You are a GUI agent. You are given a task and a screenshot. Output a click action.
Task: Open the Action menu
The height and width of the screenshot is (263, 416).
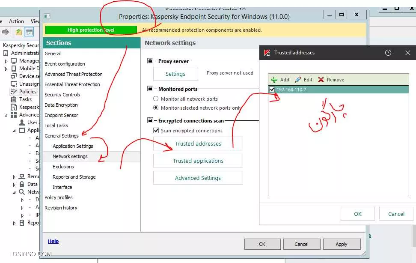coord(16,21)
